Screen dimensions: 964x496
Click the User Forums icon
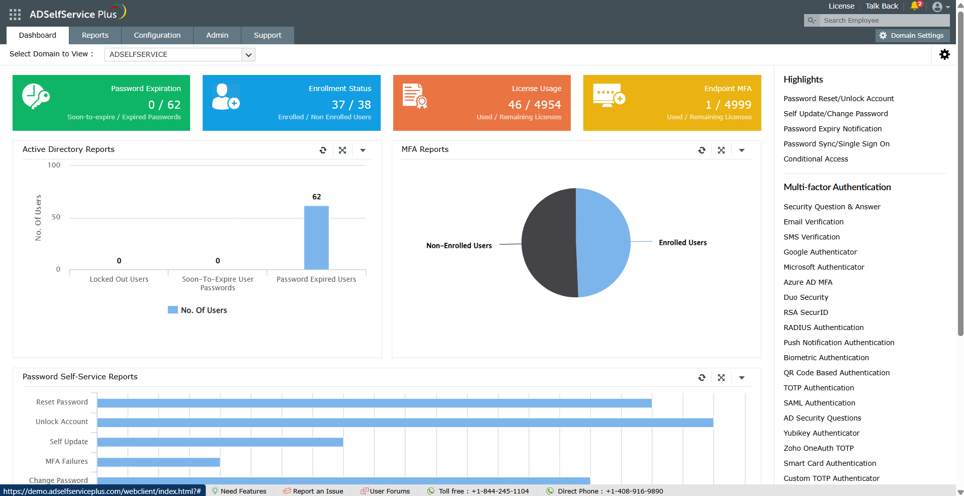click(x=365, y=491)
